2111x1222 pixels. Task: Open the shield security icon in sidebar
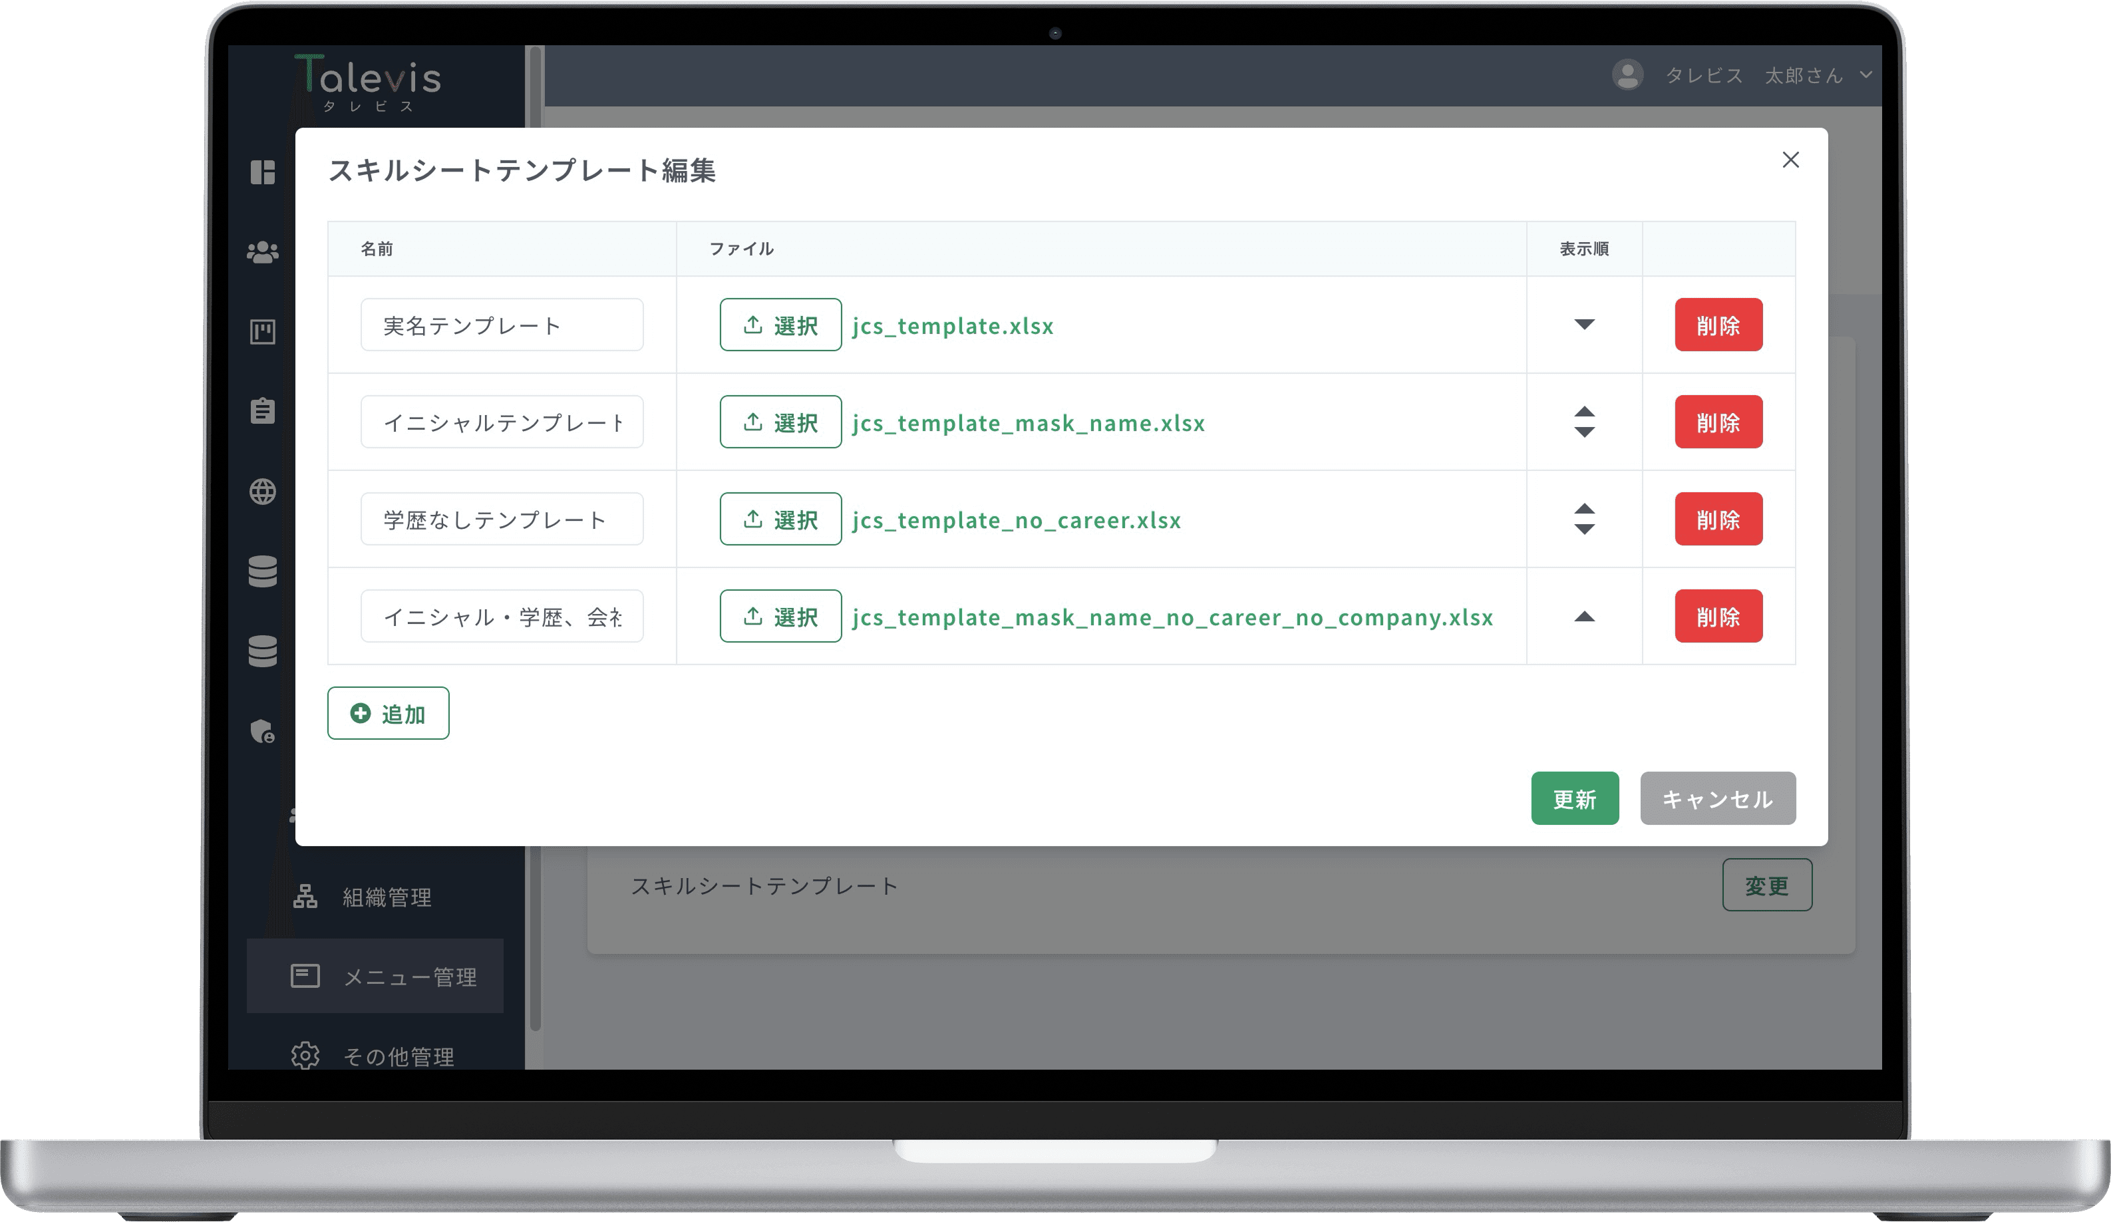click(x=262, y=731)
